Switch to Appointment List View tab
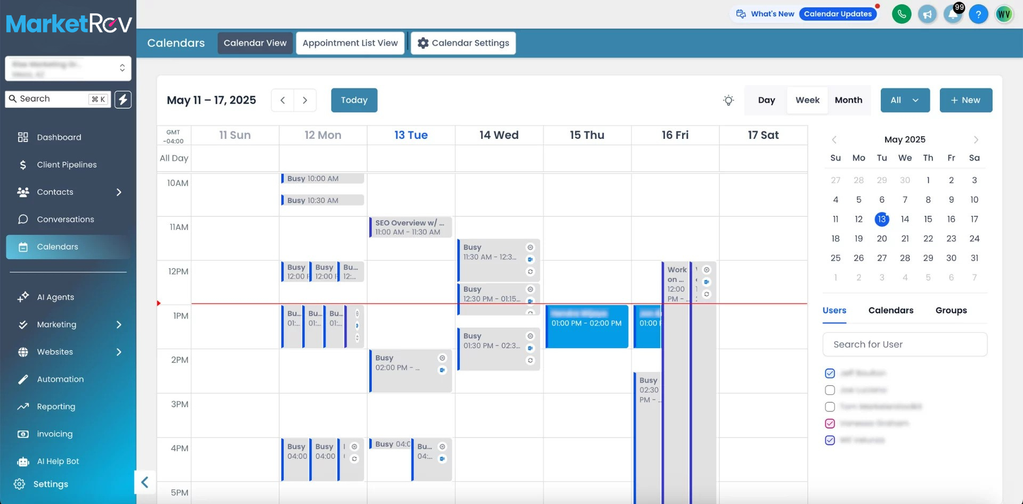1023x504 pixels. (x=350, y=43)
